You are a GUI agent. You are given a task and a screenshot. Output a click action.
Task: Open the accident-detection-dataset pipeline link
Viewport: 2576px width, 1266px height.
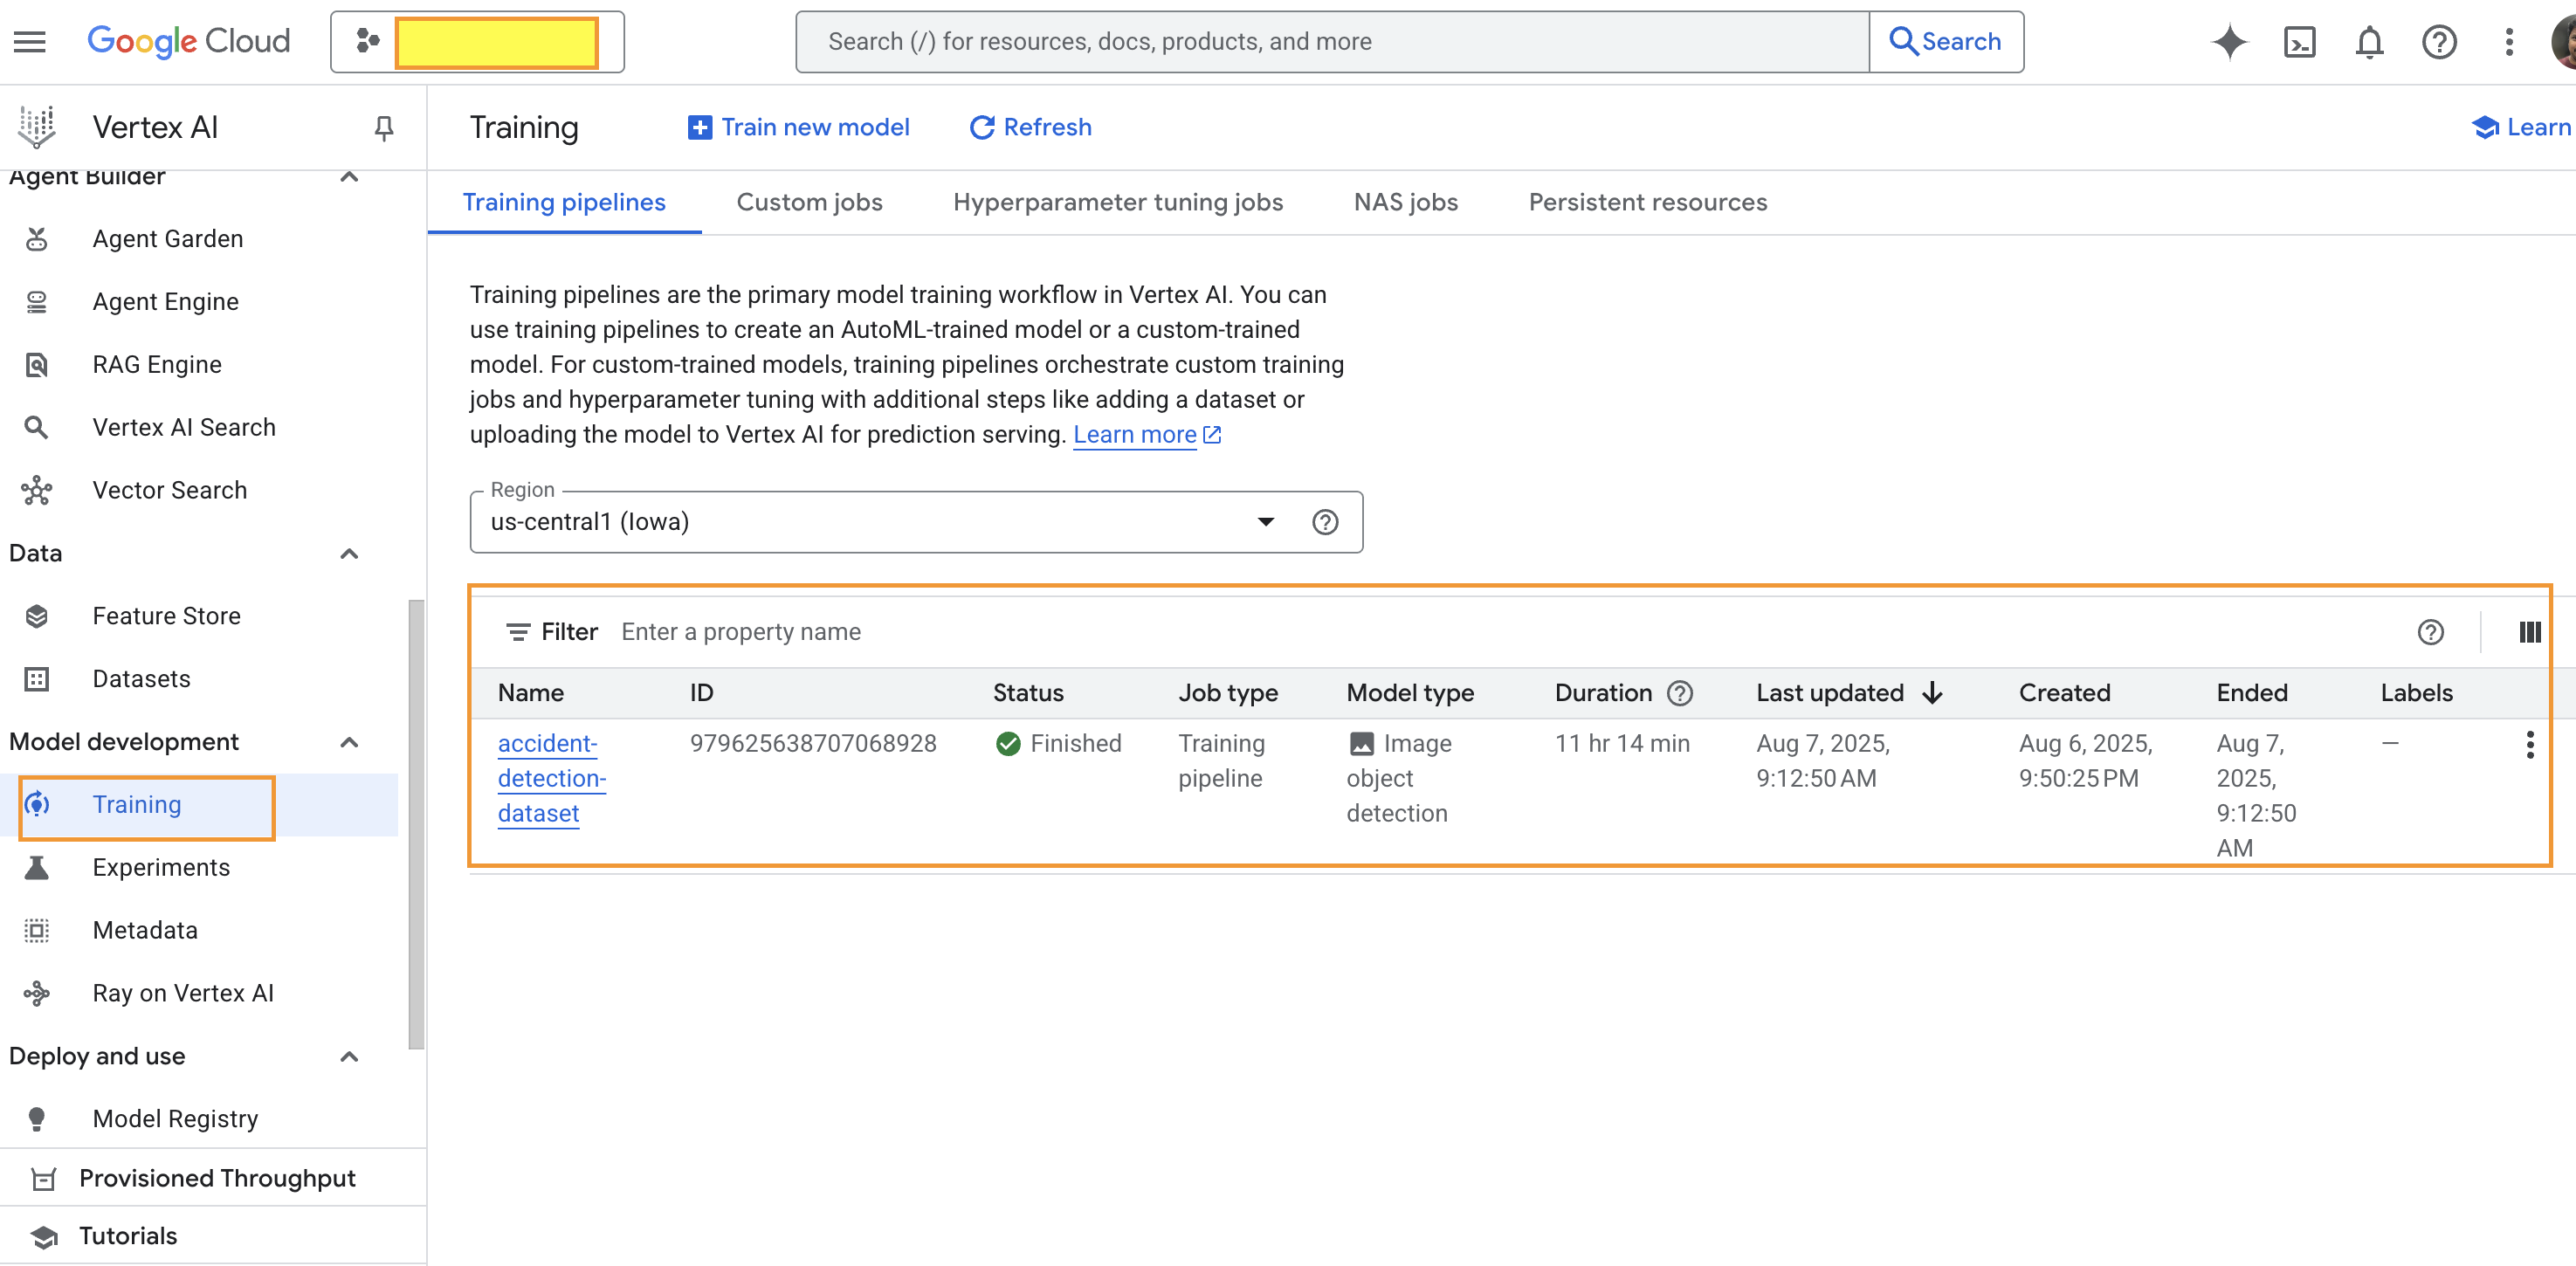(x=550, y=778)
